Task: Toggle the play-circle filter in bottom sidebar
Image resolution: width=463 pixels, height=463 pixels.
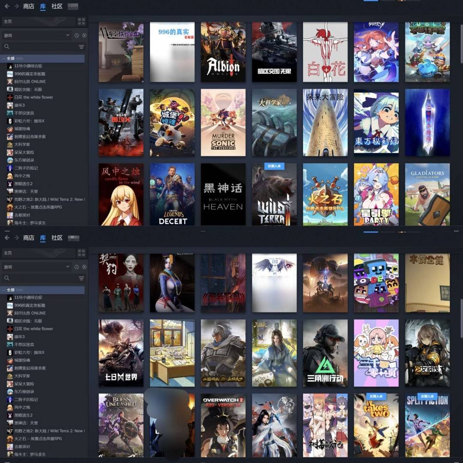Action: (84, 267)
